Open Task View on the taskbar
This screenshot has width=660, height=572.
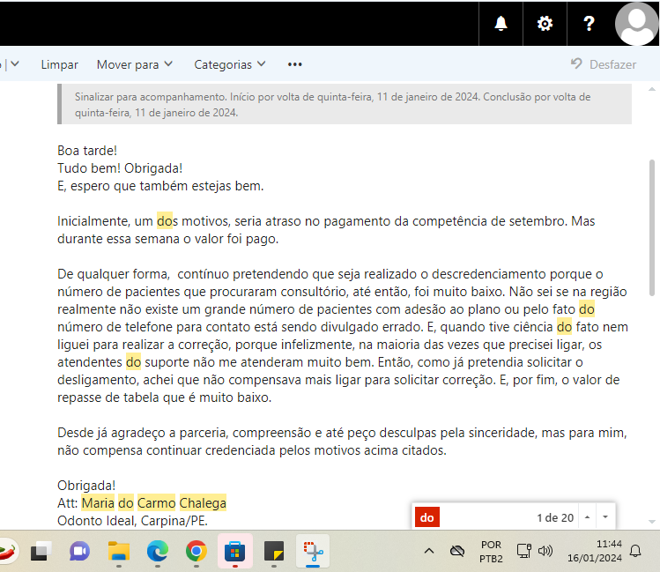[41, 551]
